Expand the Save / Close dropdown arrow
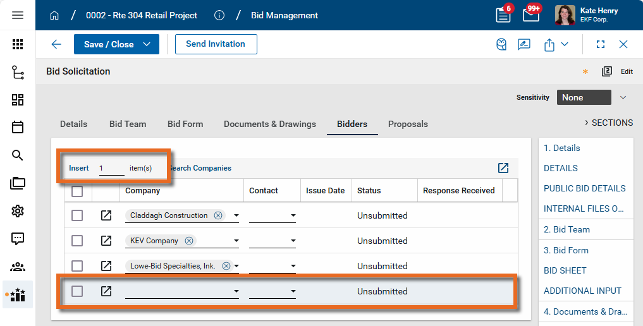The image size is (643, 326). click(x=147, y=44)
